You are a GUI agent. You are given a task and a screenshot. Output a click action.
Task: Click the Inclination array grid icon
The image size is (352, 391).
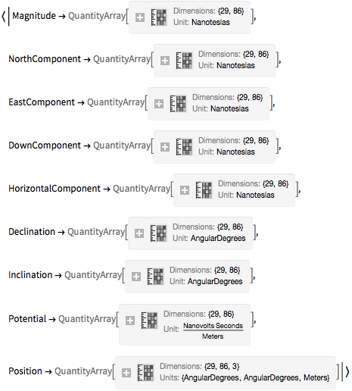pos(155,277)
